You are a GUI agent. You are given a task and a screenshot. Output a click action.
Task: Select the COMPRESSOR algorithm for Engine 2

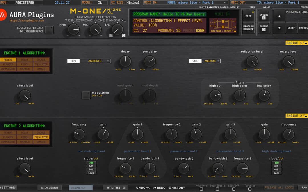(9, 142)
